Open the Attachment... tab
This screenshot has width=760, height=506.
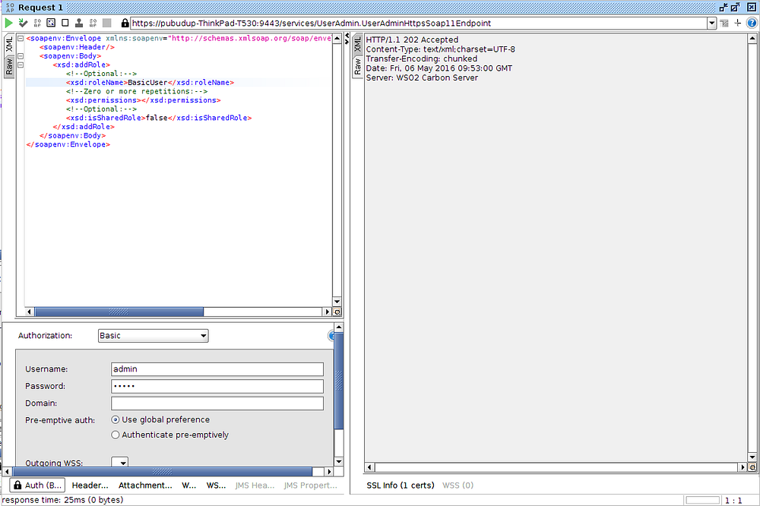[145, 485]
